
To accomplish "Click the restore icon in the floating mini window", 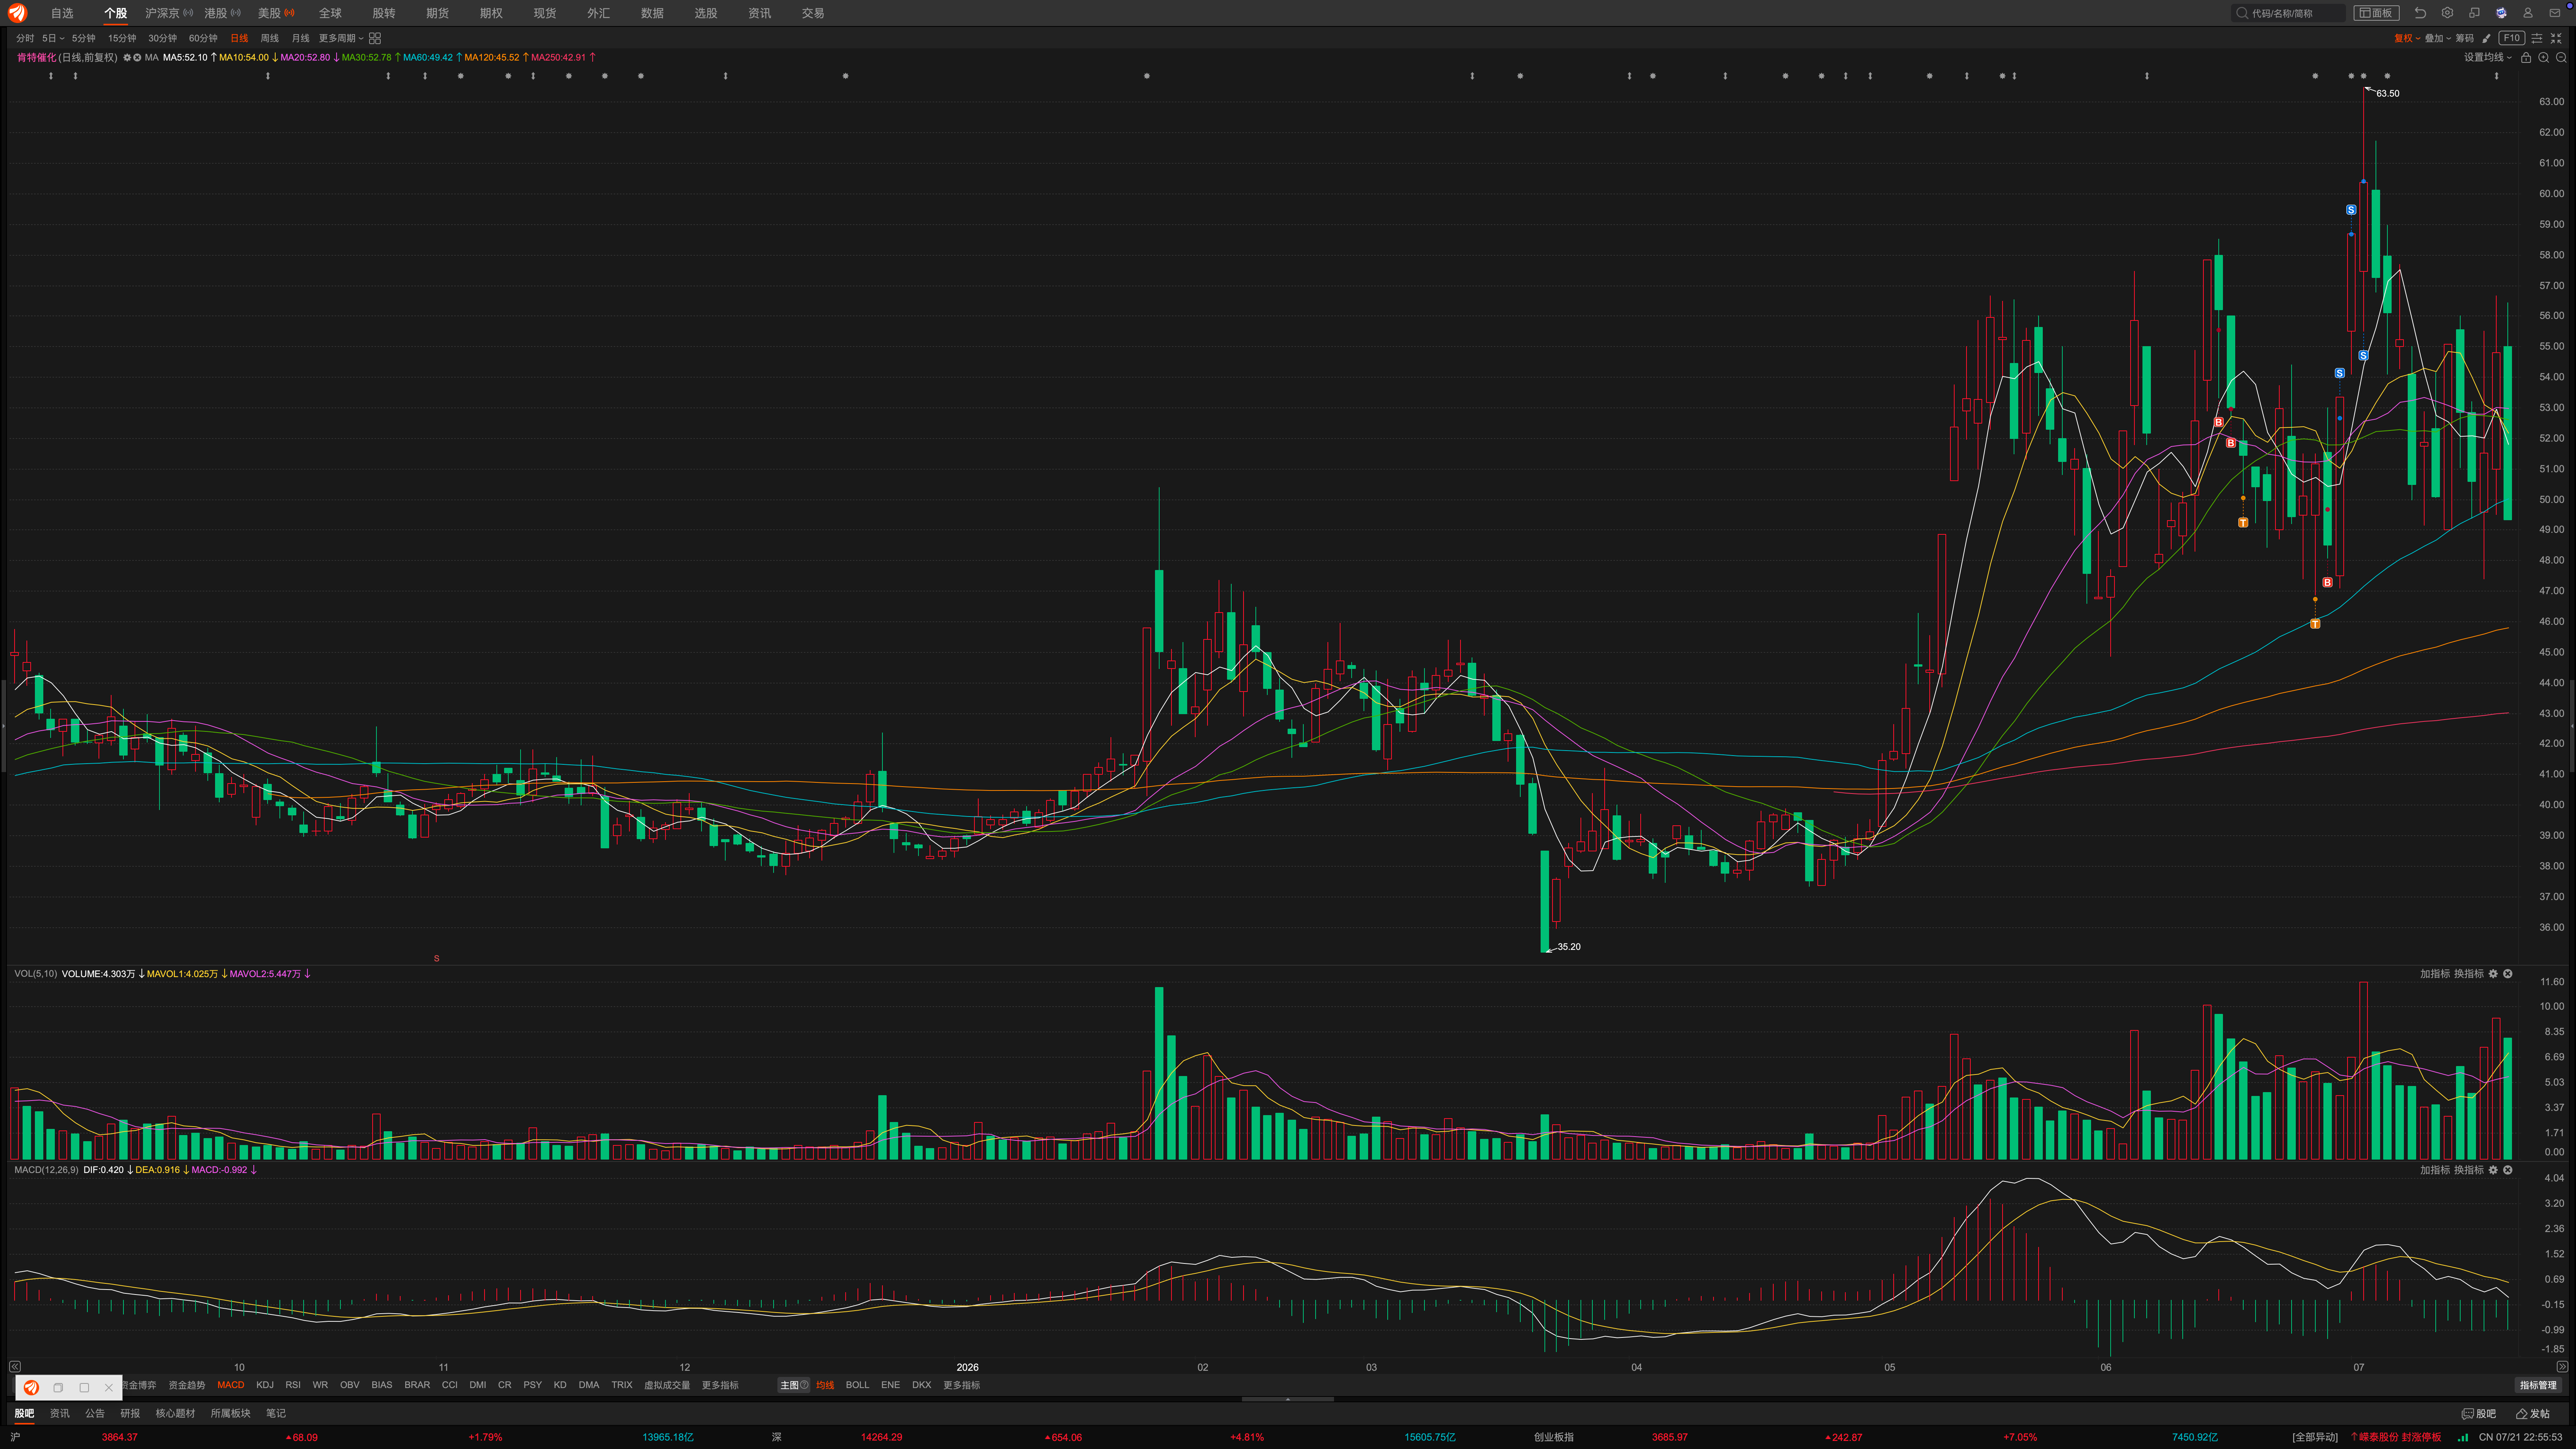I will point(58,1388).
